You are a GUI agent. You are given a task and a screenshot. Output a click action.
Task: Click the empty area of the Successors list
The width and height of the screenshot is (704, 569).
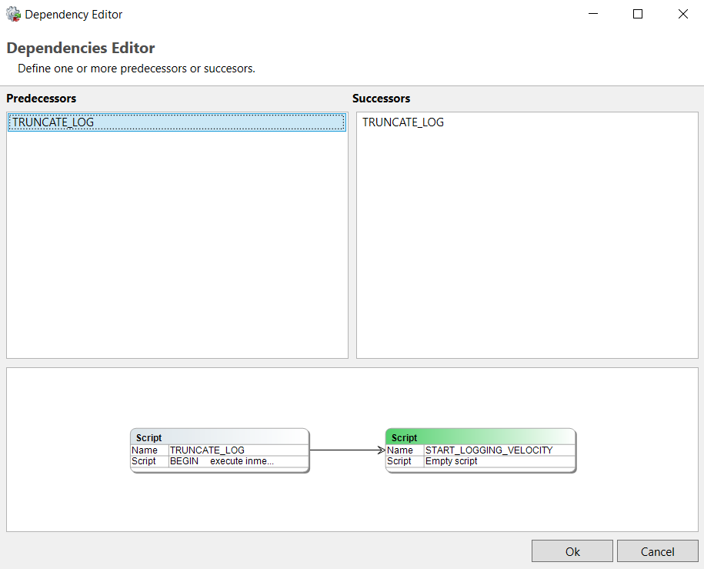527,246
